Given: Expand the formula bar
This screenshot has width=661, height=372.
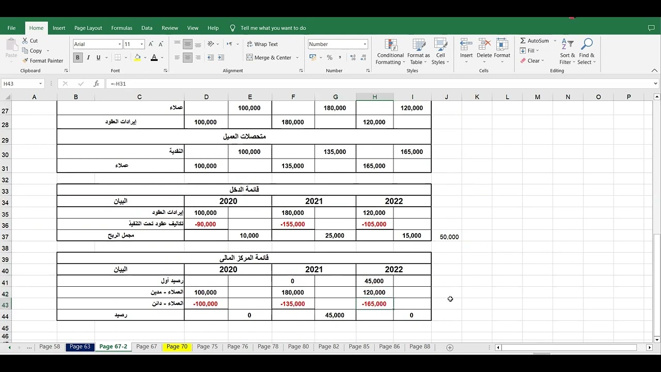Looking at the screenshot, I should (655, 84).
